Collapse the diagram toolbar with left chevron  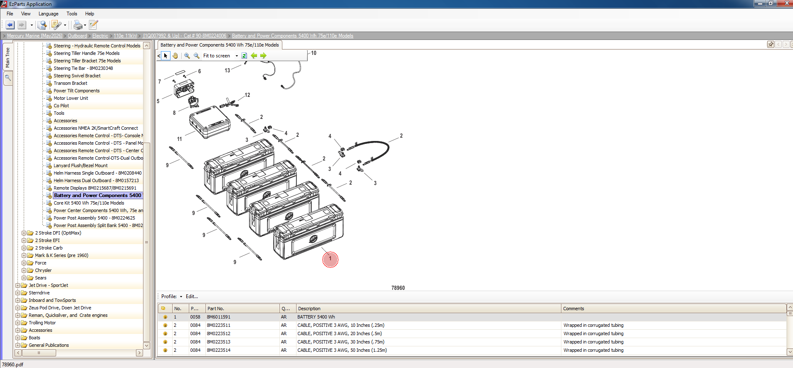pos(159,56)
